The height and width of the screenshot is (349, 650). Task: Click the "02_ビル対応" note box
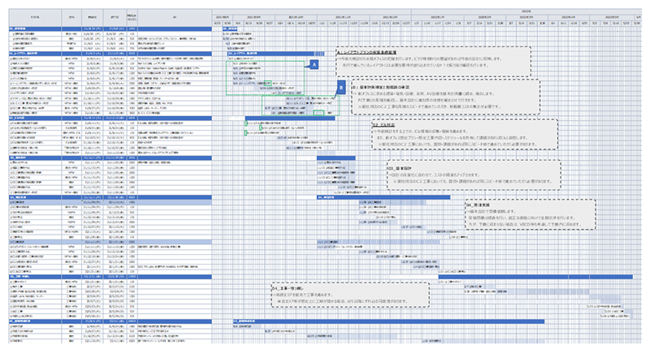click(x=463, y=135)
